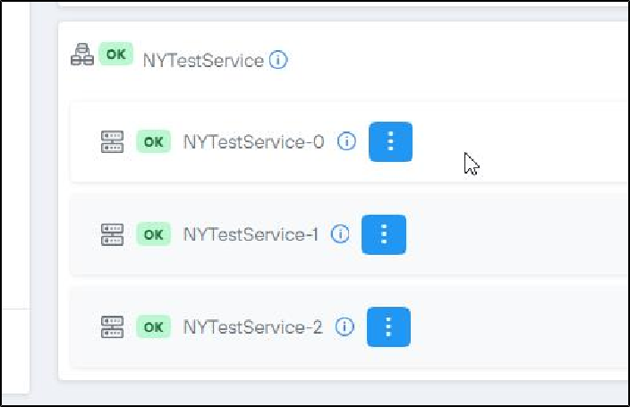Click the NYTestService-1 name text
This screenshot has width=630, height=407.
pyautogui.click(x=251, y=234)
